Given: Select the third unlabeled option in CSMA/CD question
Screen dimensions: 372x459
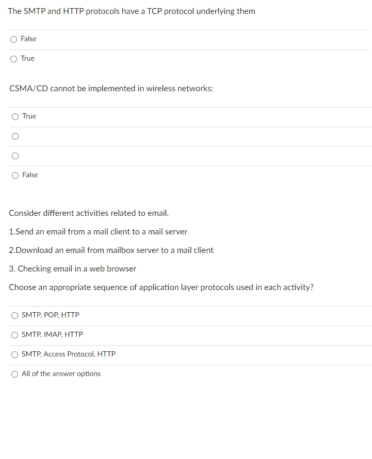Looking at the screenshot, I should pos(15,156).
